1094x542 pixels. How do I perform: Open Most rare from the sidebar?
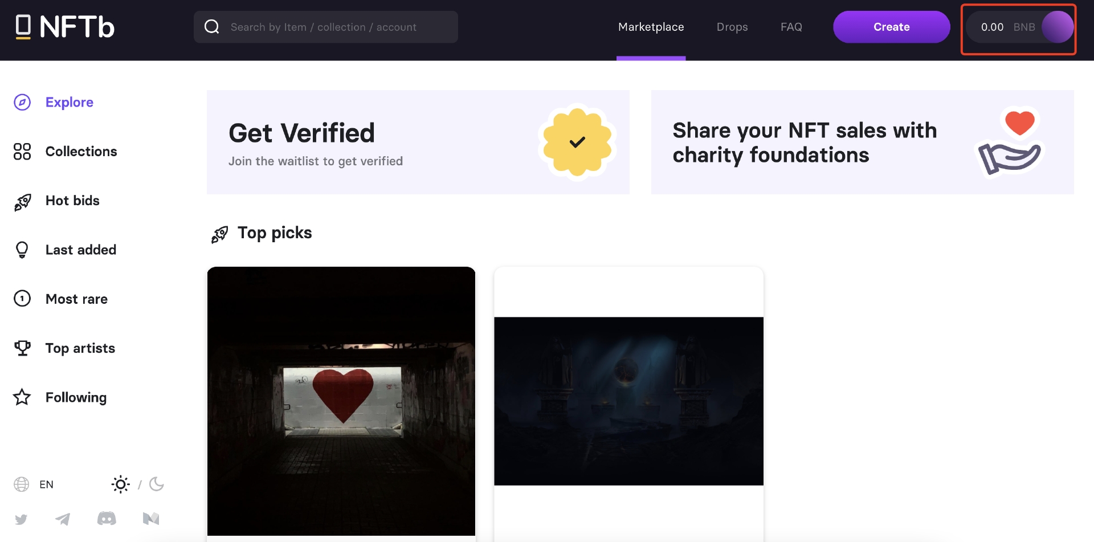tap(77, 299)
